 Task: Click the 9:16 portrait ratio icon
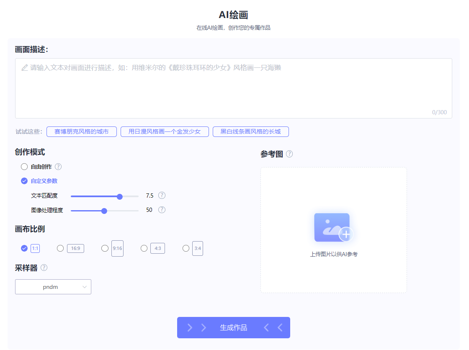[117, 248]
